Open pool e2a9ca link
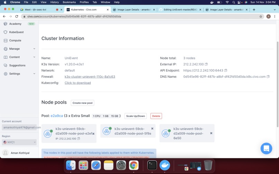 (x=57, y=116)
